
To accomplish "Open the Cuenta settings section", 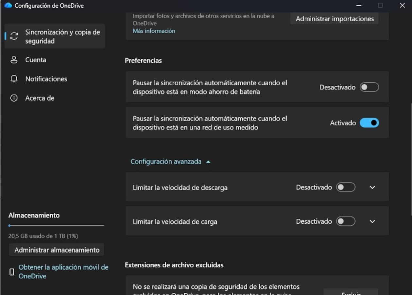I will pyautogui.click(x=35, y=60).
